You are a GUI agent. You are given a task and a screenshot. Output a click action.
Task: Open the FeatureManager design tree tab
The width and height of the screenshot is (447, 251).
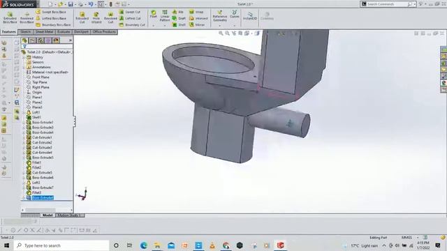tap(25, 40)
